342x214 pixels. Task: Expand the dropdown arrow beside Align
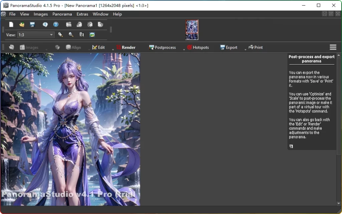click(x=89, y=50)
